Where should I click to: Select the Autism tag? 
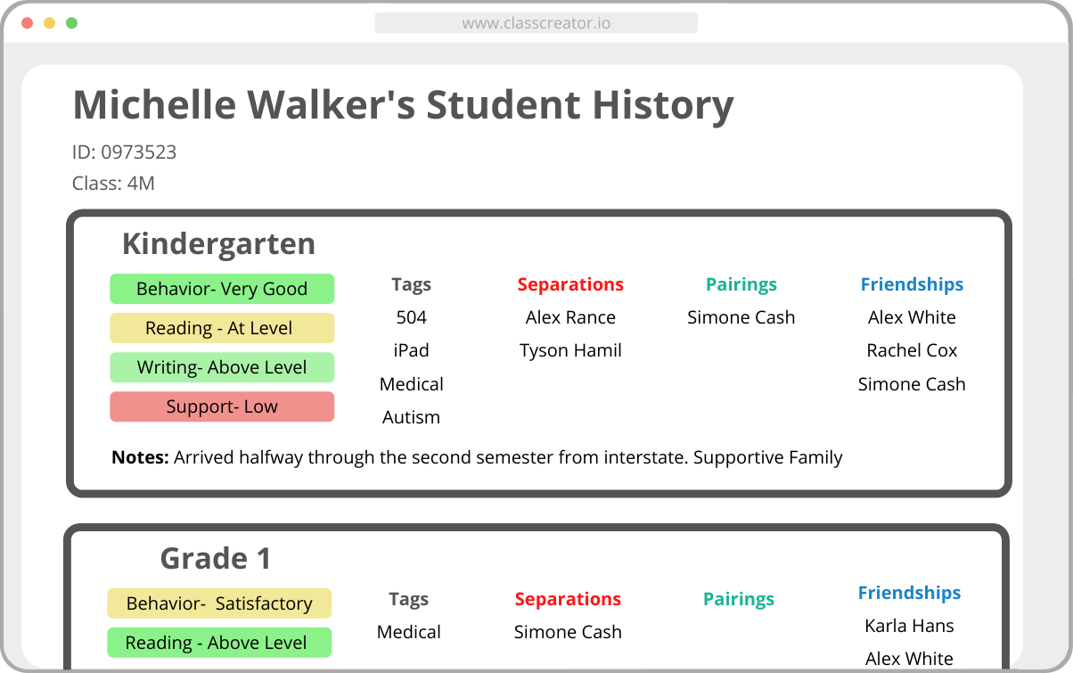[411, 417]
